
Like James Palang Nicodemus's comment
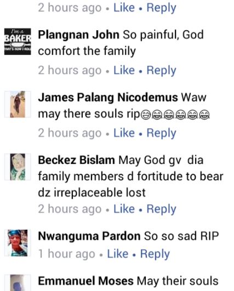124,133
